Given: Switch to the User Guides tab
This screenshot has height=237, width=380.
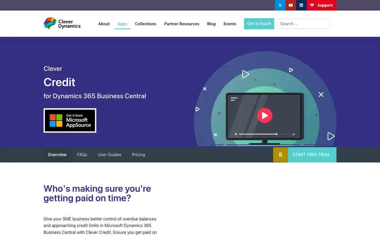Looking at the screenshot, I should coord(110,155).
